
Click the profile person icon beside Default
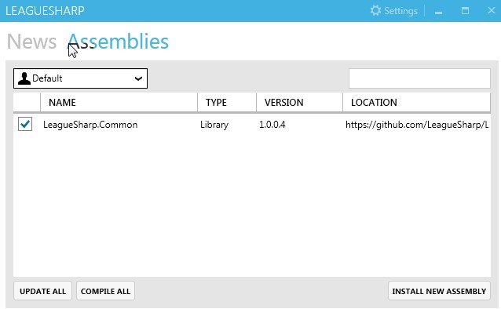pos(24,78)
